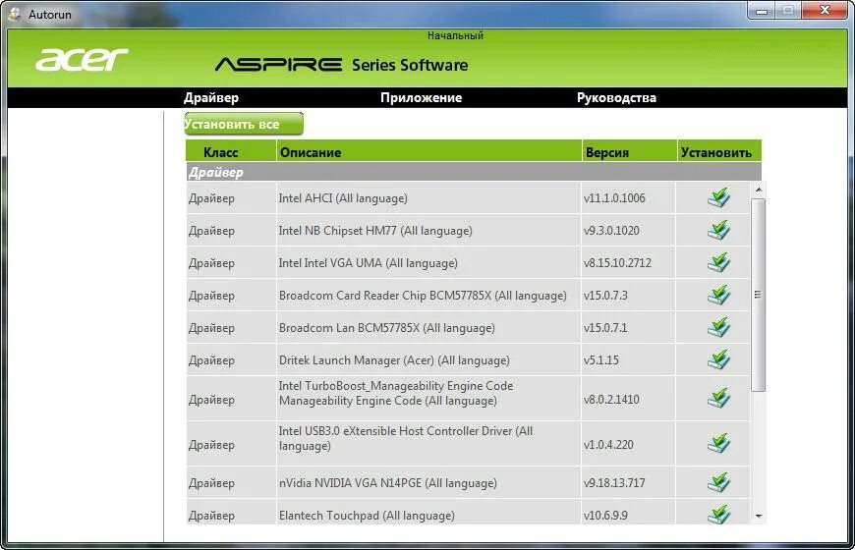Click version v1.0.4.220
The height and width of the screenshot is (550, 855).
click(608, 444)
